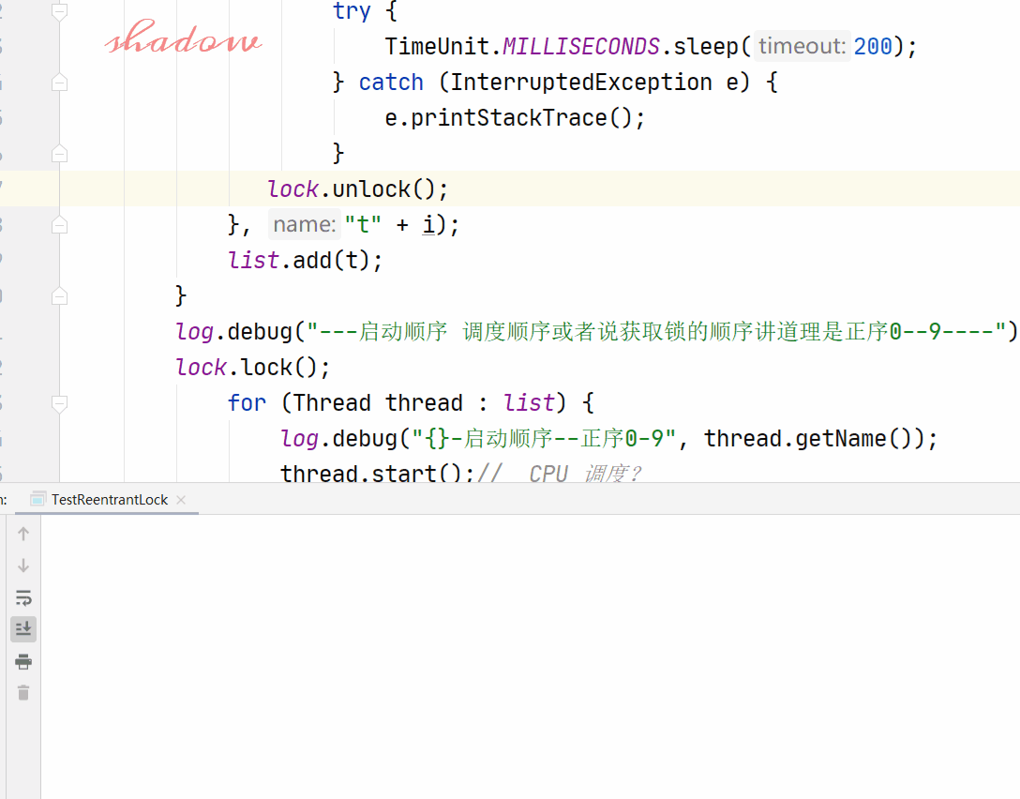The image size is (1020, 799).
Task: Click the lock.unlock() line
Action: [x=358, y=189]
